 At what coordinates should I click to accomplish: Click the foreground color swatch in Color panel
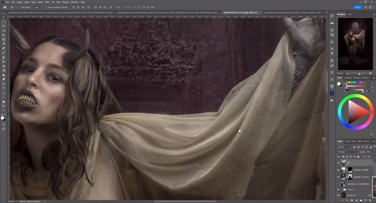tap(339, 84)
